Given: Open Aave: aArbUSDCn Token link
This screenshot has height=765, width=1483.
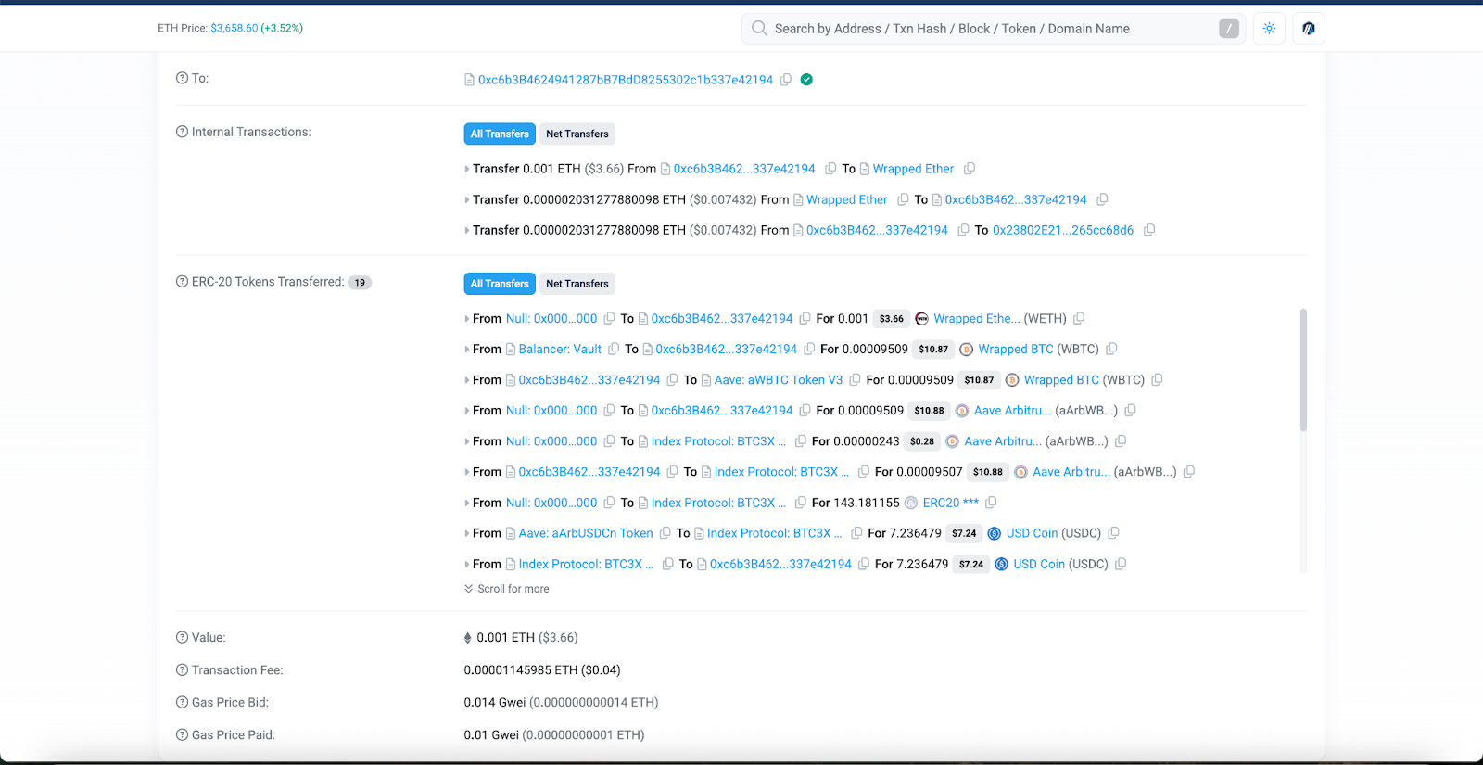Looking at the screenshot, I should (586, 533).
